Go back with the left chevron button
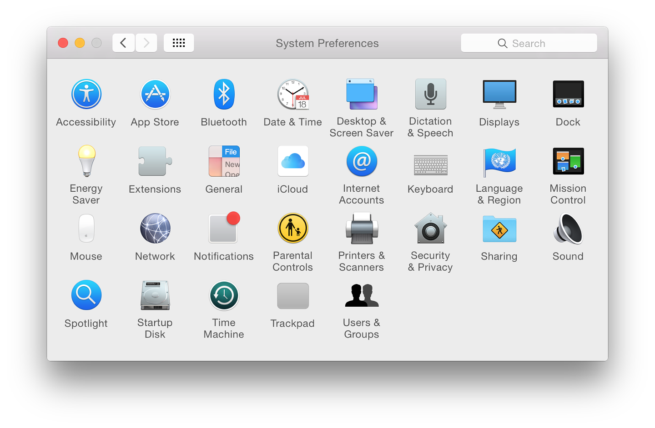The height and width of the screenshot is (428, 655). tap(123, 43)
